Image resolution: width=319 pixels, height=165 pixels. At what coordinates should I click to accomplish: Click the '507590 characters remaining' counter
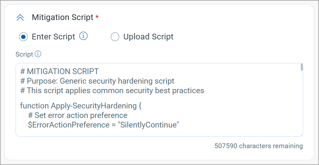[259, 146]
